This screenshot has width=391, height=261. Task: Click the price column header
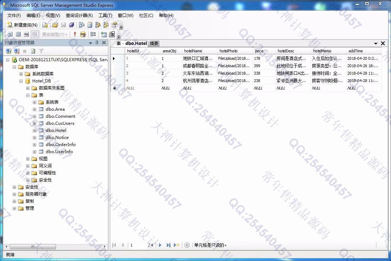[264, 51]
